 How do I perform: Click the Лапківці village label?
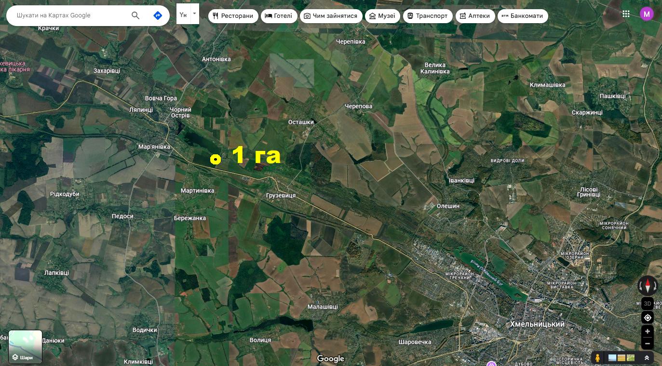click(x=56, y=273)
